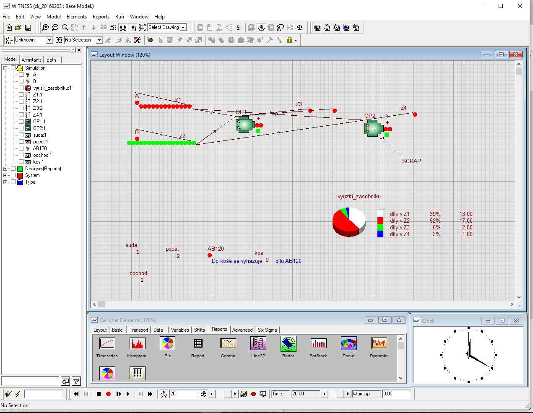Viewport: 533px width, 413px height.
Task: Zoom in with the plus magnifier
Action: click(45, 28)
